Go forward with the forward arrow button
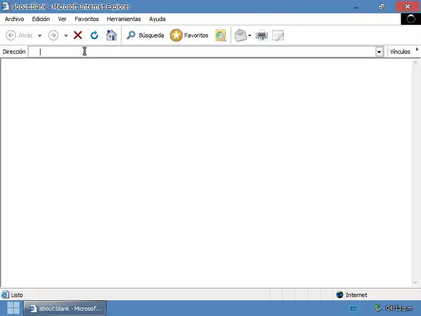Screen dimensions: 421x316 pos(53,35)
